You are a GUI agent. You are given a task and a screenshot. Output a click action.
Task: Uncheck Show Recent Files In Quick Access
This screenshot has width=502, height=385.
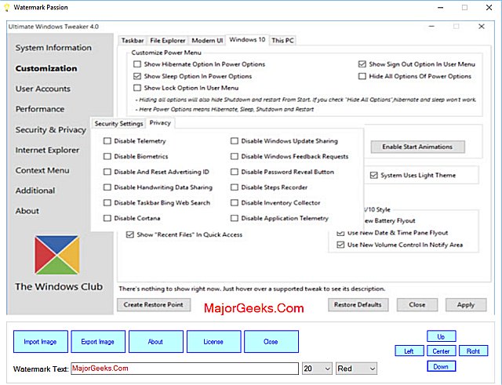point(130,234)
